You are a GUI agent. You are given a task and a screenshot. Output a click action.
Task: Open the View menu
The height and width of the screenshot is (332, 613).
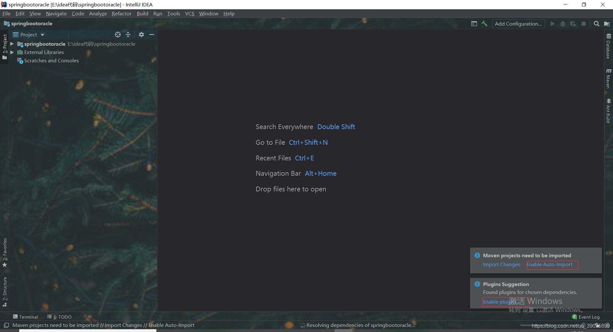[35, 13]
